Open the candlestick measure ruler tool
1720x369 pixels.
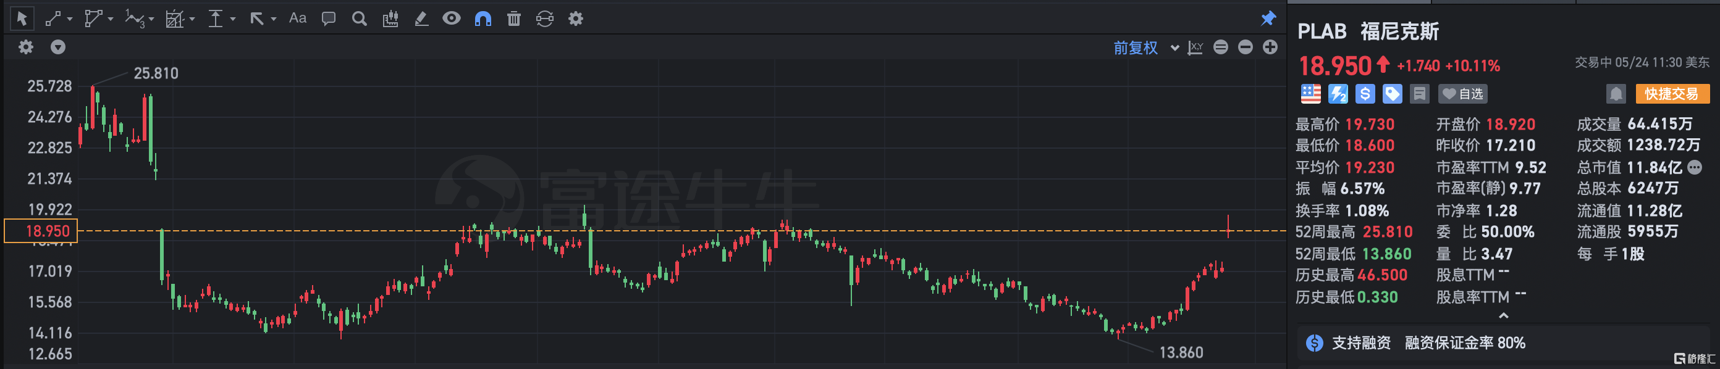pyautogui.click(x=390, y=19)
